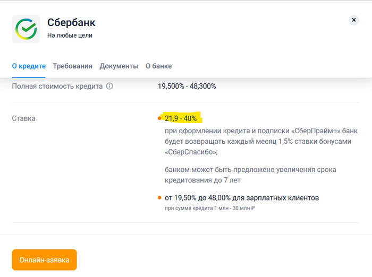Click orange bullet beside от 19,50% line
372x277 pixels.
[159, 198]
